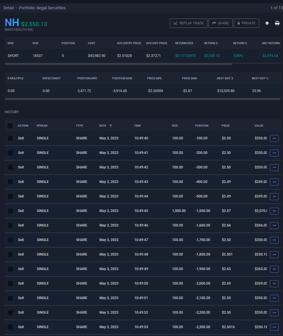Image resolution: width=283 pixels, height=336 pixels.
Task: Toggle select-all checkbox in History header
Action: 10,126
